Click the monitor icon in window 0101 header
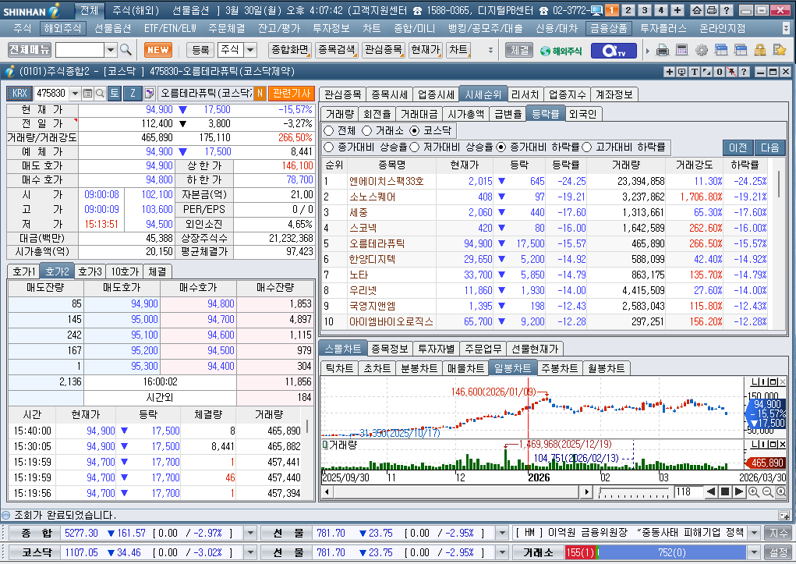This screenshot has width=796, height=564. coord(681,72)
